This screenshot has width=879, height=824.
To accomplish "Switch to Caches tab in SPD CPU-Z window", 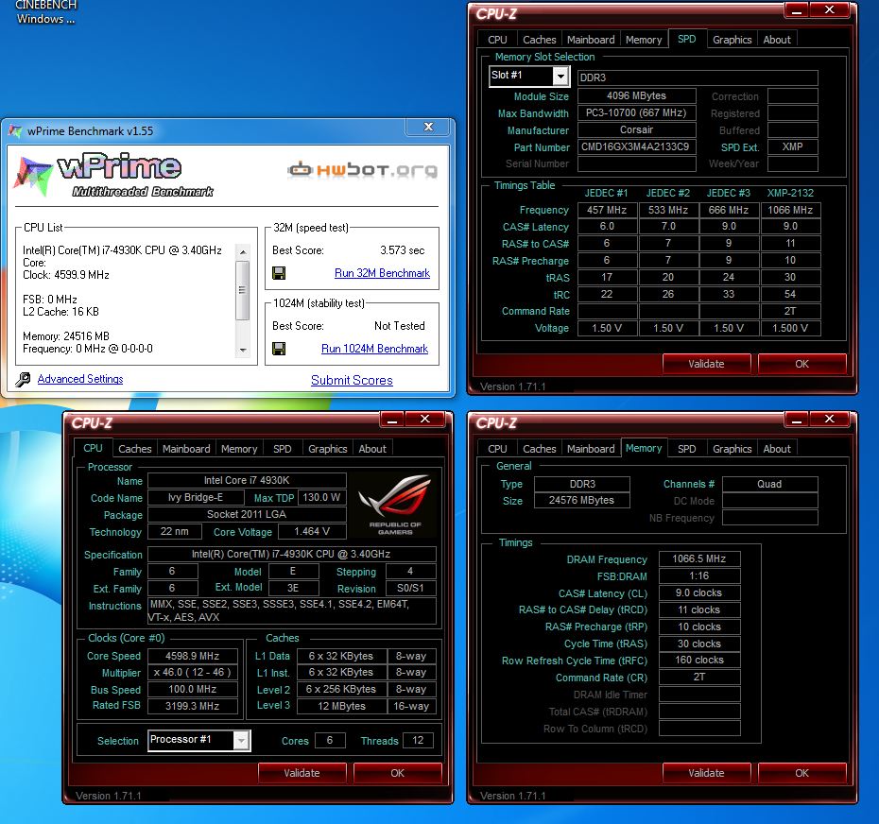I will pos(540,40).
